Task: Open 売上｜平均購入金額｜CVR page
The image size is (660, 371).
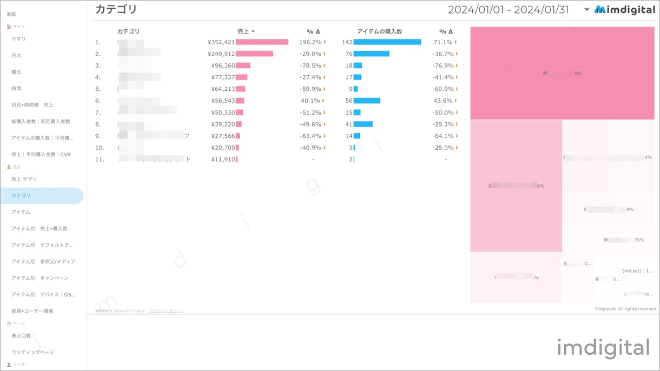Action: (41, 155)
